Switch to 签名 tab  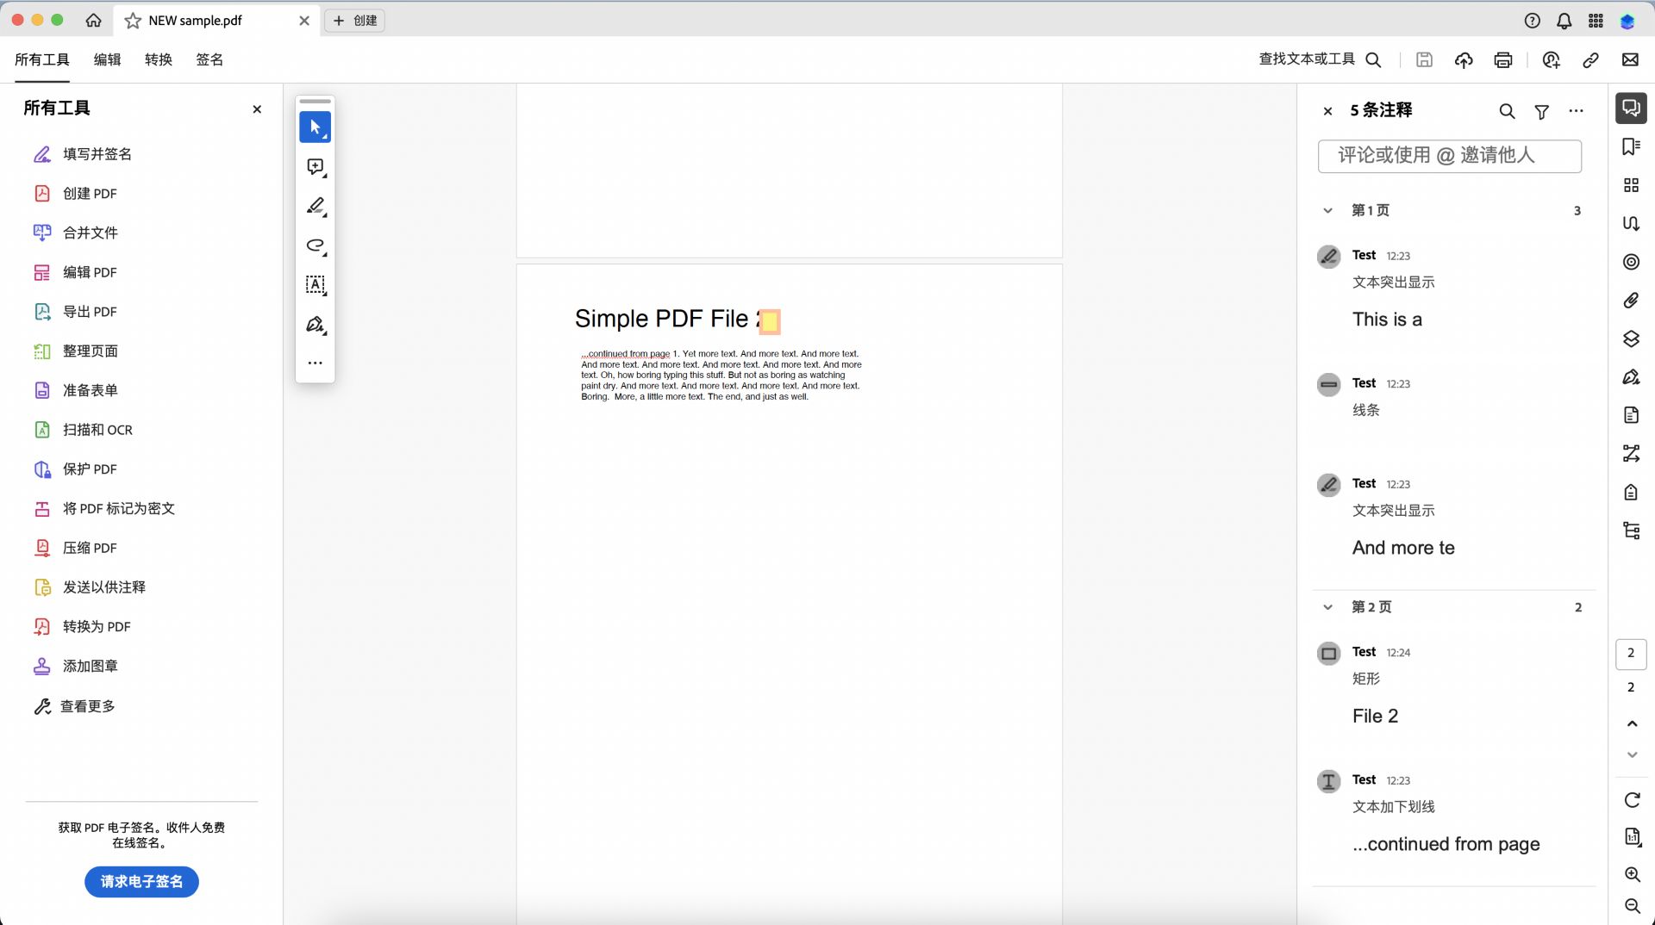[209, 59]
